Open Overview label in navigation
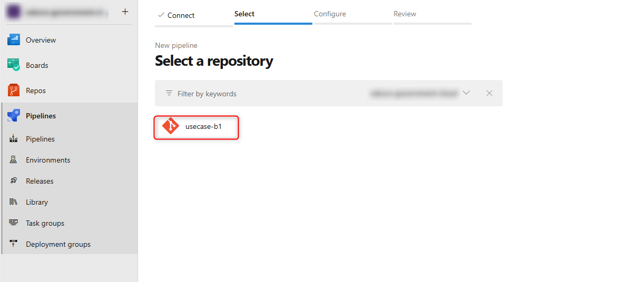The image size is (629, 282). 41,40
